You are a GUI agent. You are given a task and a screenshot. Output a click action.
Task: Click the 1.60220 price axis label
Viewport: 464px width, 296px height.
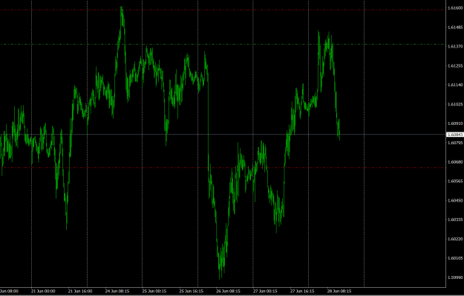(455, 239)
